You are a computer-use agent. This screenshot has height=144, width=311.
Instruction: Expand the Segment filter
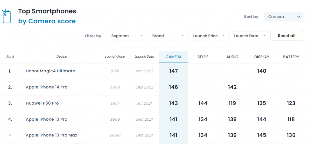click(x=126, y=36)
